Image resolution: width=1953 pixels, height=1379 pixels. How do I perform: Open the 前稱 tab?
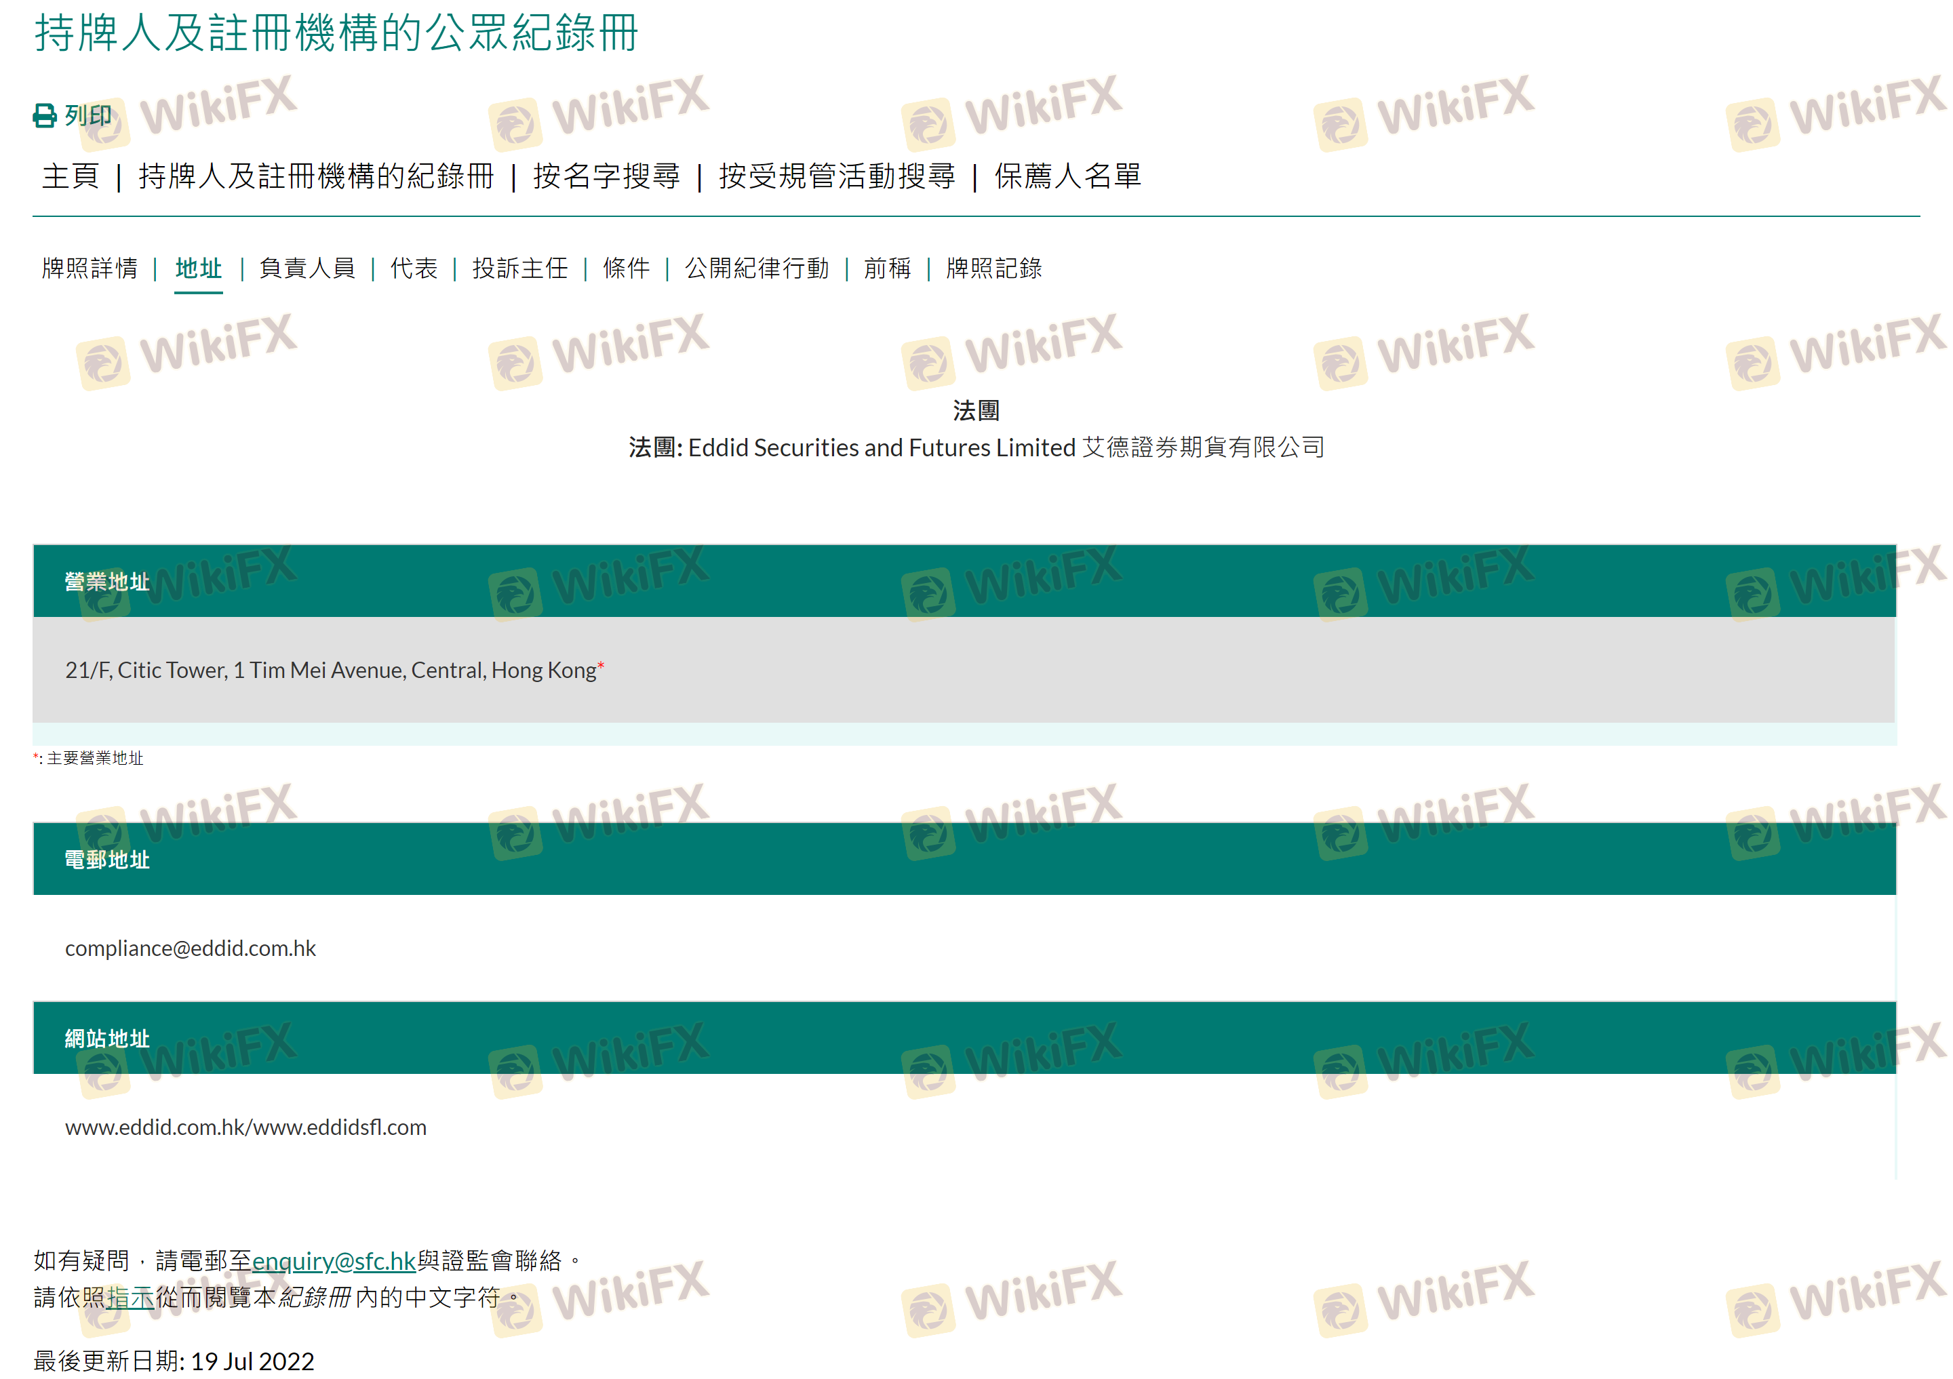coord(886,268)
